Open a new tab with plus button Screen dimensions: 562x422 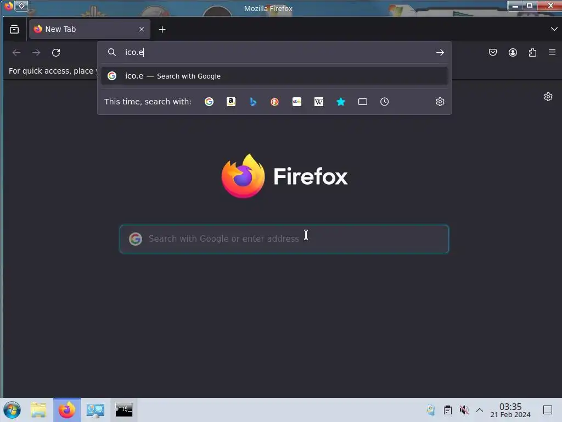point(162,30)
